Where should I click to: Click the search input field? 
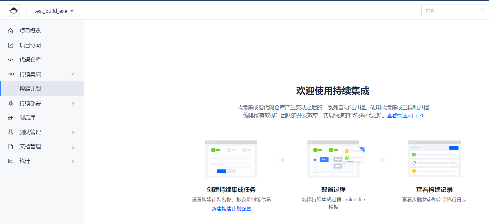coord(451,11)
